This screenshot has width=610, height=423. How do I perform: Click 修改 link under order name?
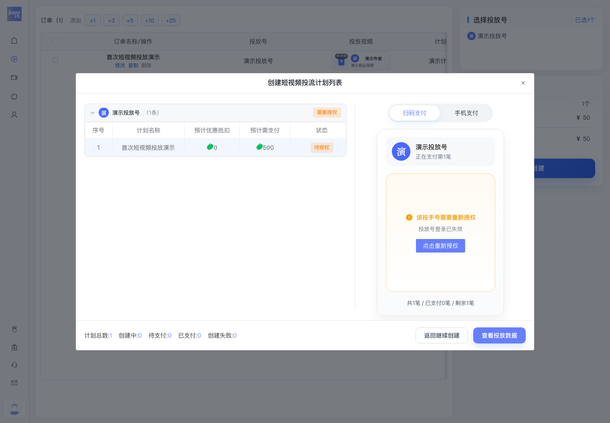(x=120, y=66)
